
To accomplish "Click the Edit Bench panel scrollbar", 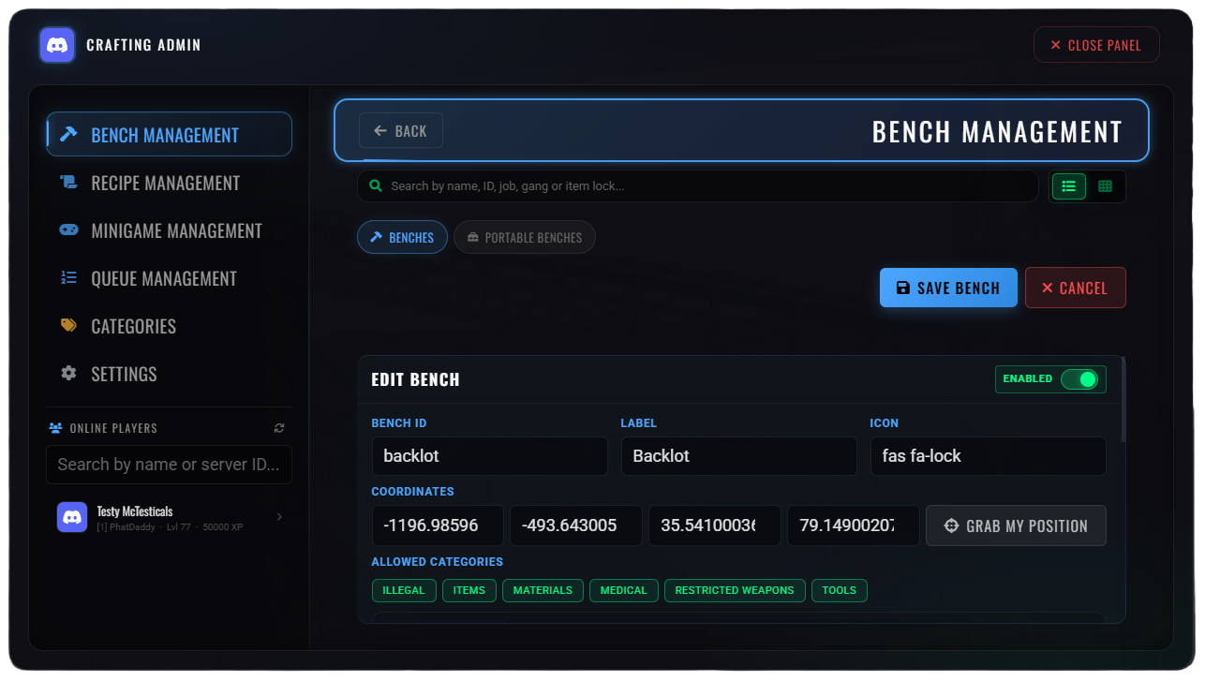I will tap(1123, 398).
